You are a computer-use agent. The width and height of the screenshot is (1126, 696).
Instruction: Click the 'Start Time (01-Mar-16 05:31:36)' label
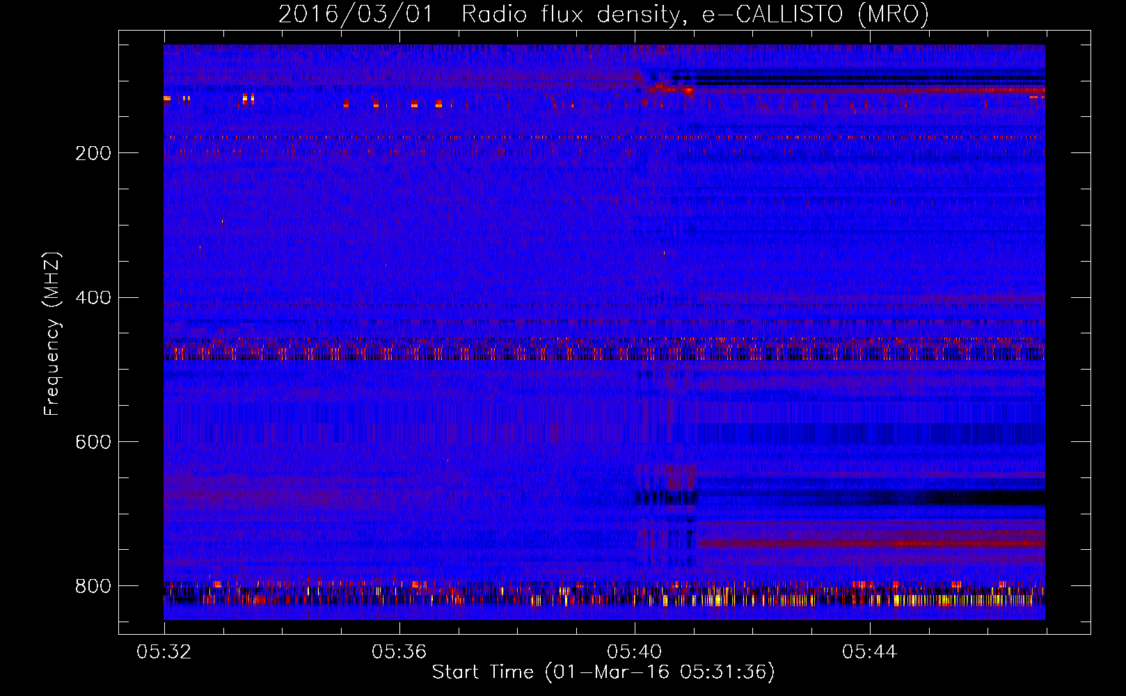pos(603,672)
